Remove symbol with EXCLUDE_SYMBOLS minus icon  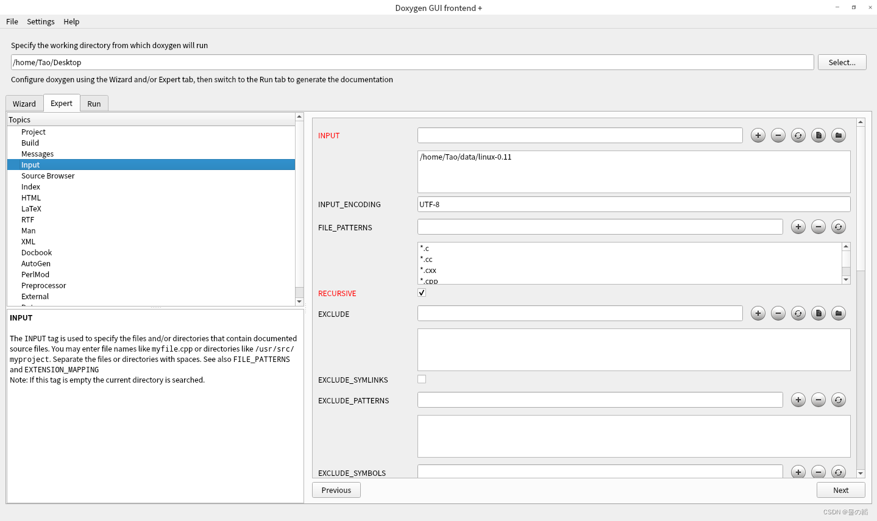click(818, 472)
